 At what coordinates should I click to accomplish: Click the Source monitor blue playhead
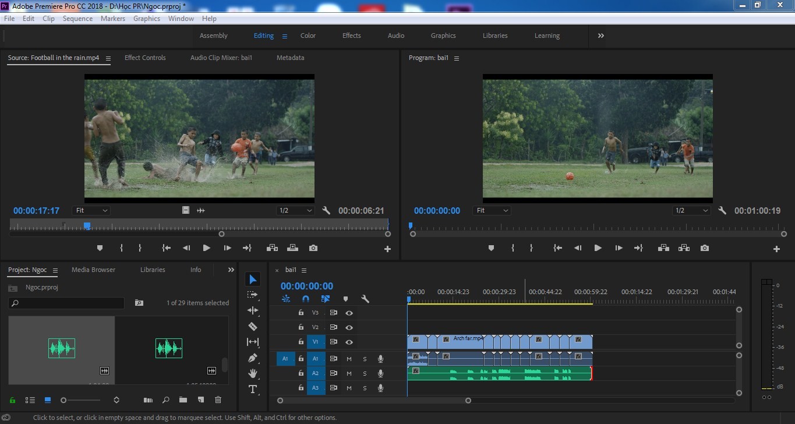pyautogui.click(x=87, y=225)
